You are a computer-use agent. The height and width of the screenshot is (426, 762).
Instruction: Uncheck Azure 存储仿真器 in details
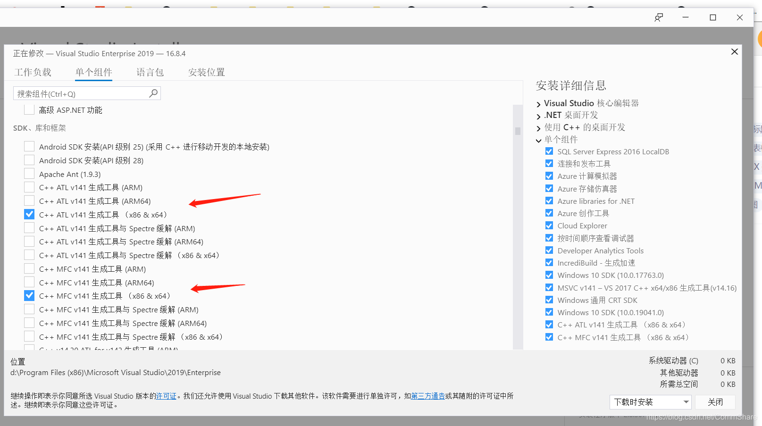click(x=549, y=188)
